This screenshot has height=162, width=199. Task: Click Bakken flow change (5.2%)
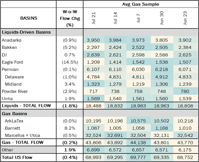(x=70, y=48)
